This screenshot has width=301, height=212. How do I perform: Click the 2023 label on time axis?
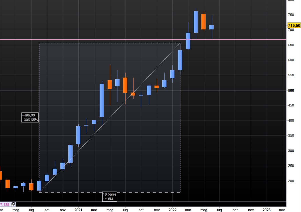[x=267, y=210]
